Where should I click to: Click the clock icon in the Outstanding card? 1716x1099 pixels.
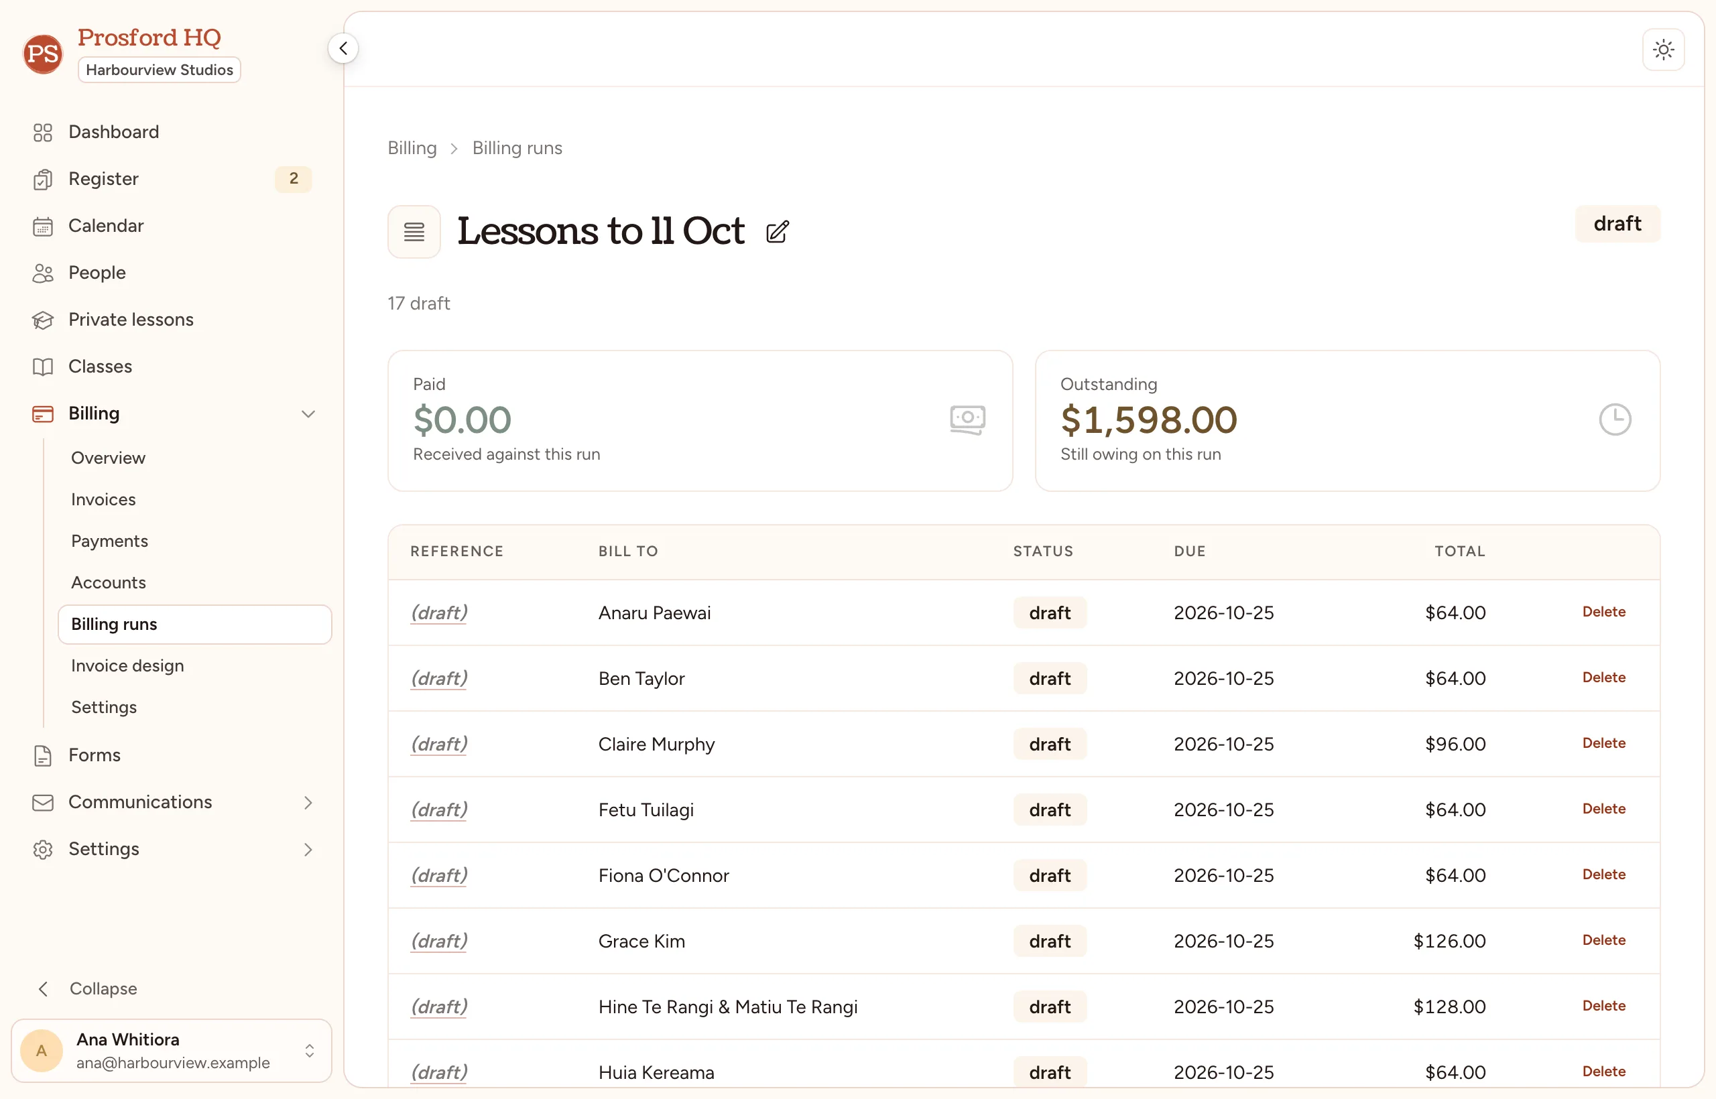point(1615,419)
